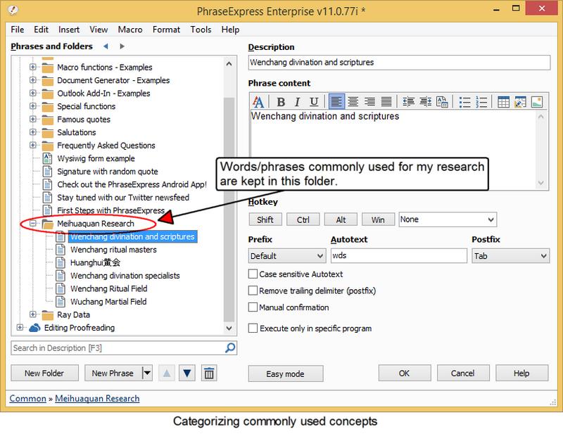Switch to Easy mode
Viewport: 563px width, 434px height.
tap(286, 374)
